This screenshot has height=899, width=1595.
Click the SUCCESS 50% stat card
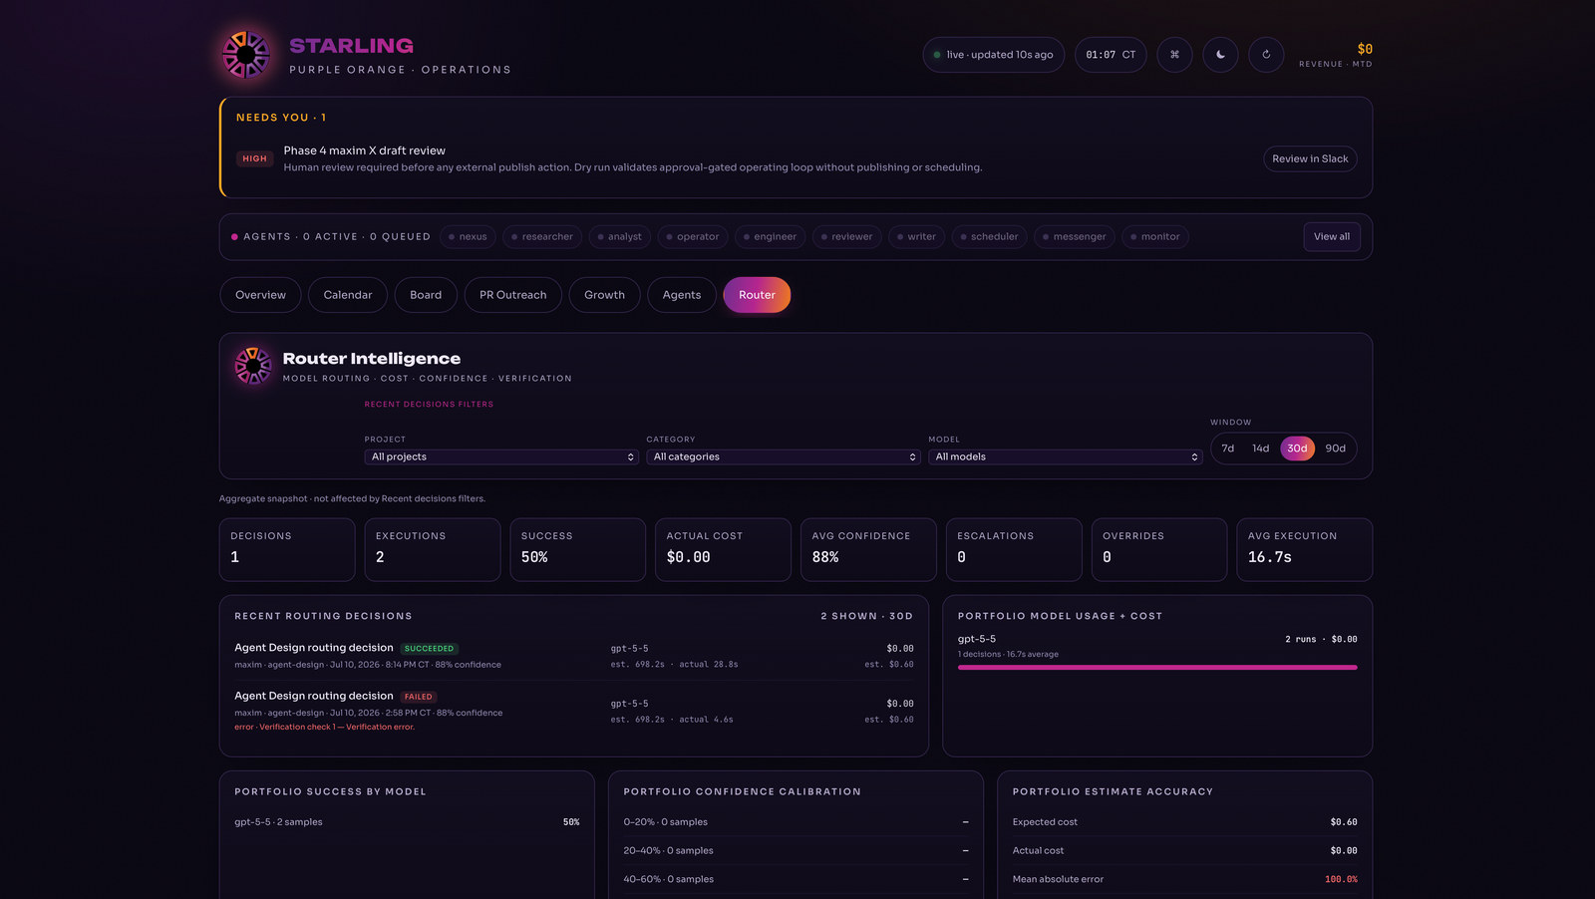(577, 549)
